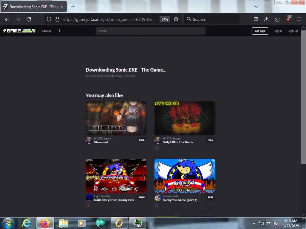Open the Sunky the Game thumbnail

[x=185, y=176]
